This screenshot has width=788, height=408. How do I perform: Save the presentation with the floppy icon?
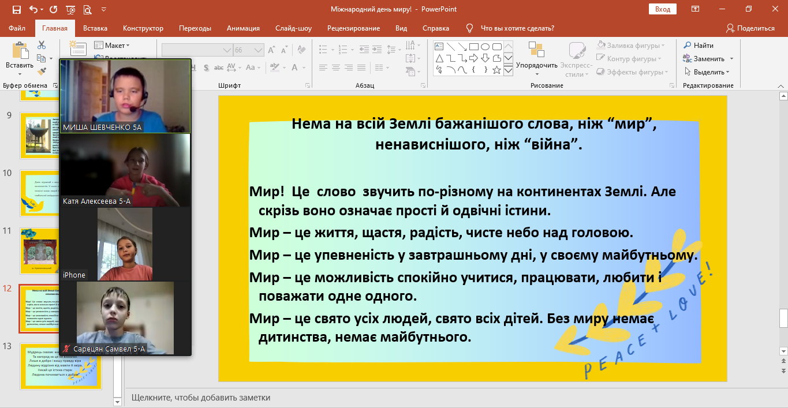tap(16, 9)
